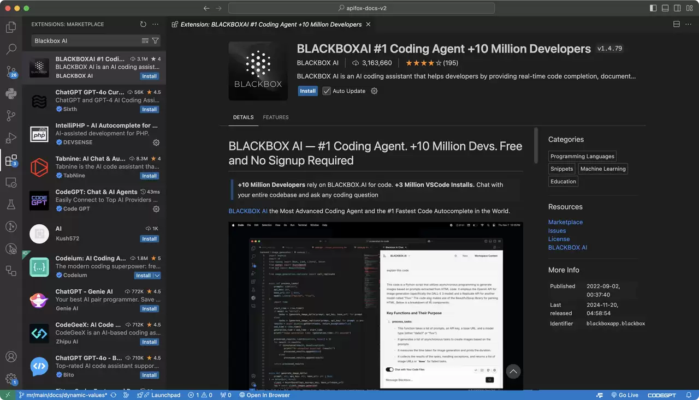The width and height of the screenshot is (699, 400).
Task: Open the Accounts menu icon
Action: click(11, 357)
